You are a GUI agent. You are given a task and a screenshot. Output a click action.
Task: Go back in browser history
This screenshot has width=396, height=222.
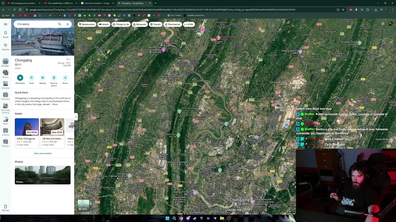click(x=3, y=10)
